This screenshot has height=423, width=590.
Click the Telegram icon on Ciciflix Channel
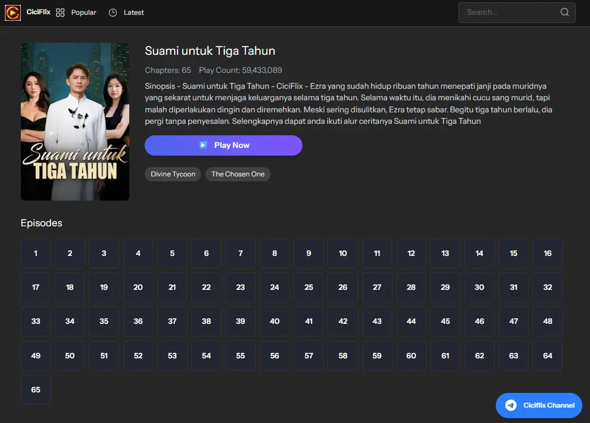511,405
